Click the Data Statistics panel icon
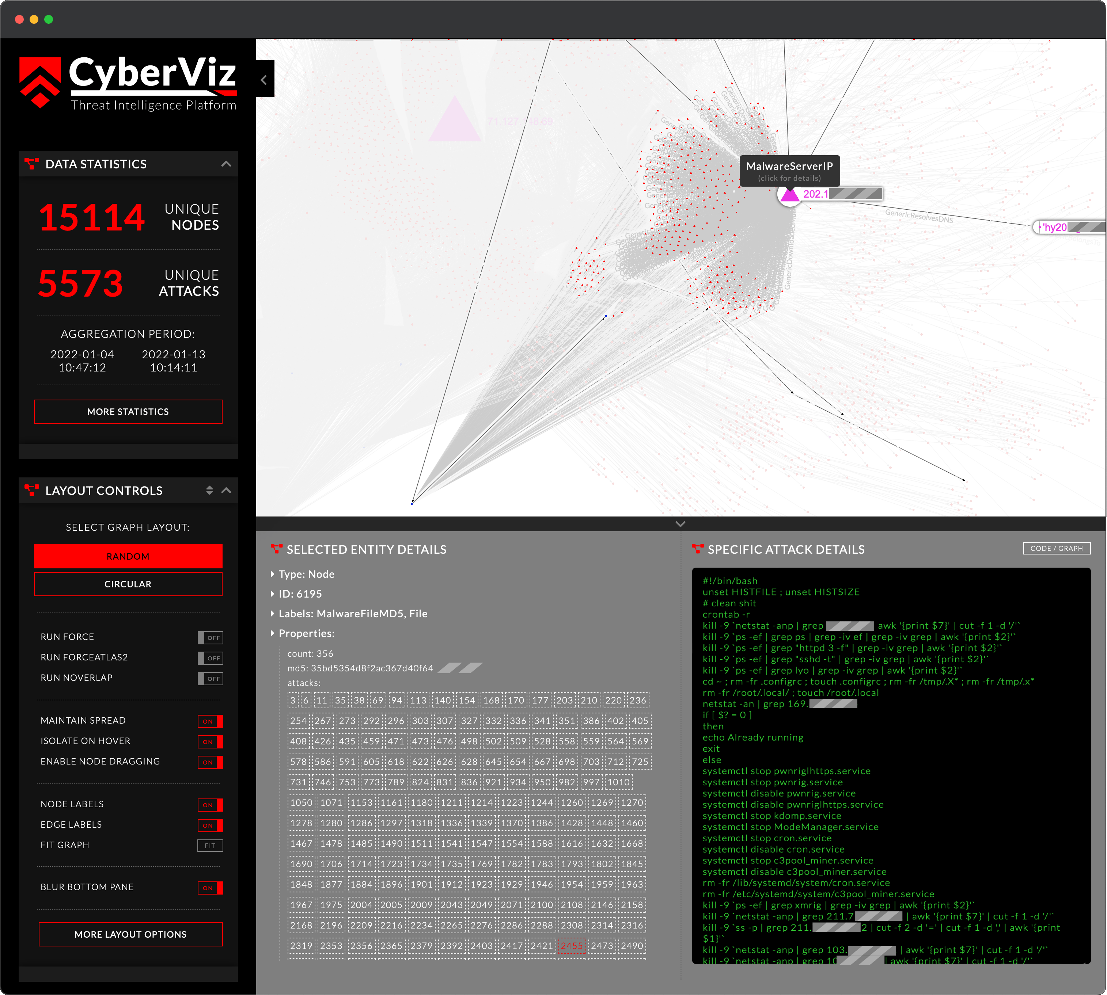 [32, 164]
